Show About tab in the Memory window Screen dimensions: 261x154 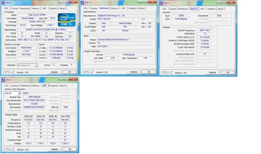click(x=220, y=9)
